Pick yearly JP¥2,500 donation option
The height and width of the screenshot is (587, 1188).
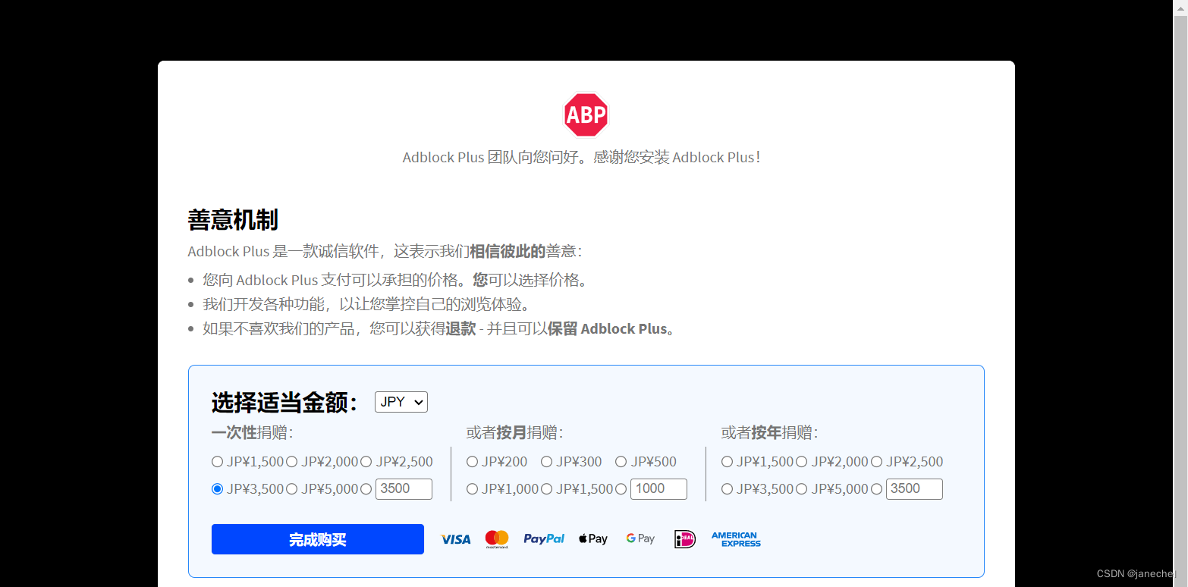click(877, 462)
